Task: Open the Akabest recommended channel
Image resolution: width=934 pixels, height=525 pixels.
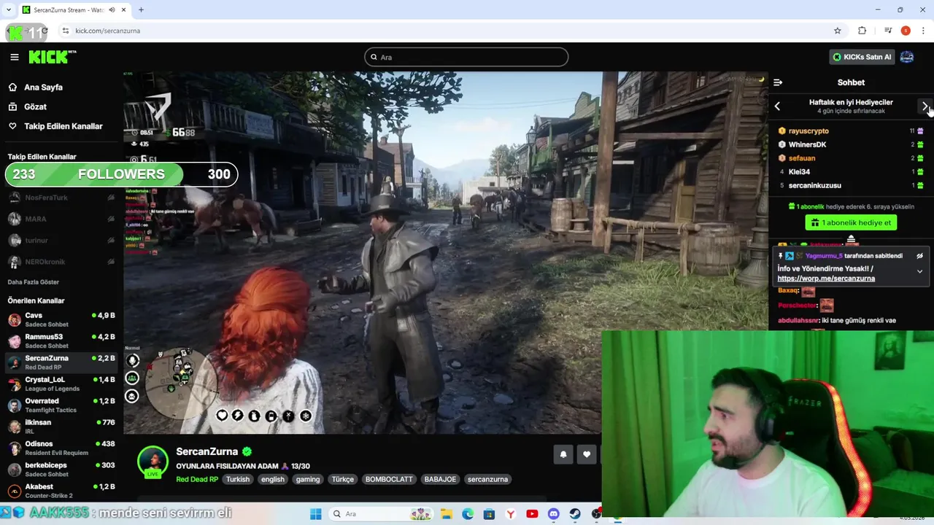Action: (x=61, y=491)
